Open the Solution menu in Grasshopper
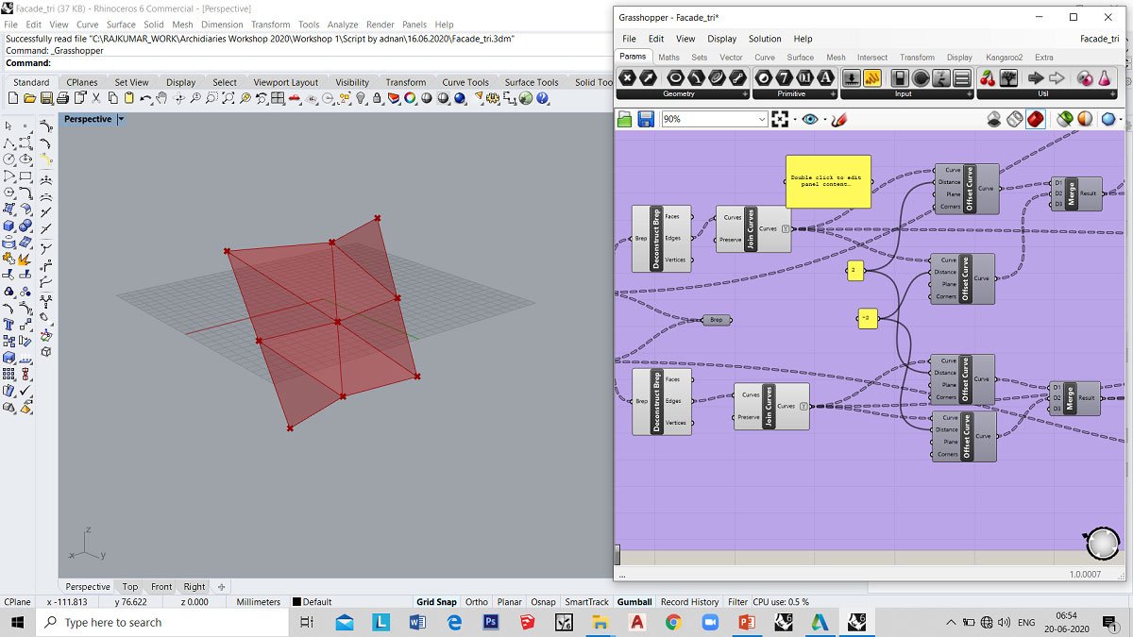This screenshot has width=1133, height=637. coord(765,39)
